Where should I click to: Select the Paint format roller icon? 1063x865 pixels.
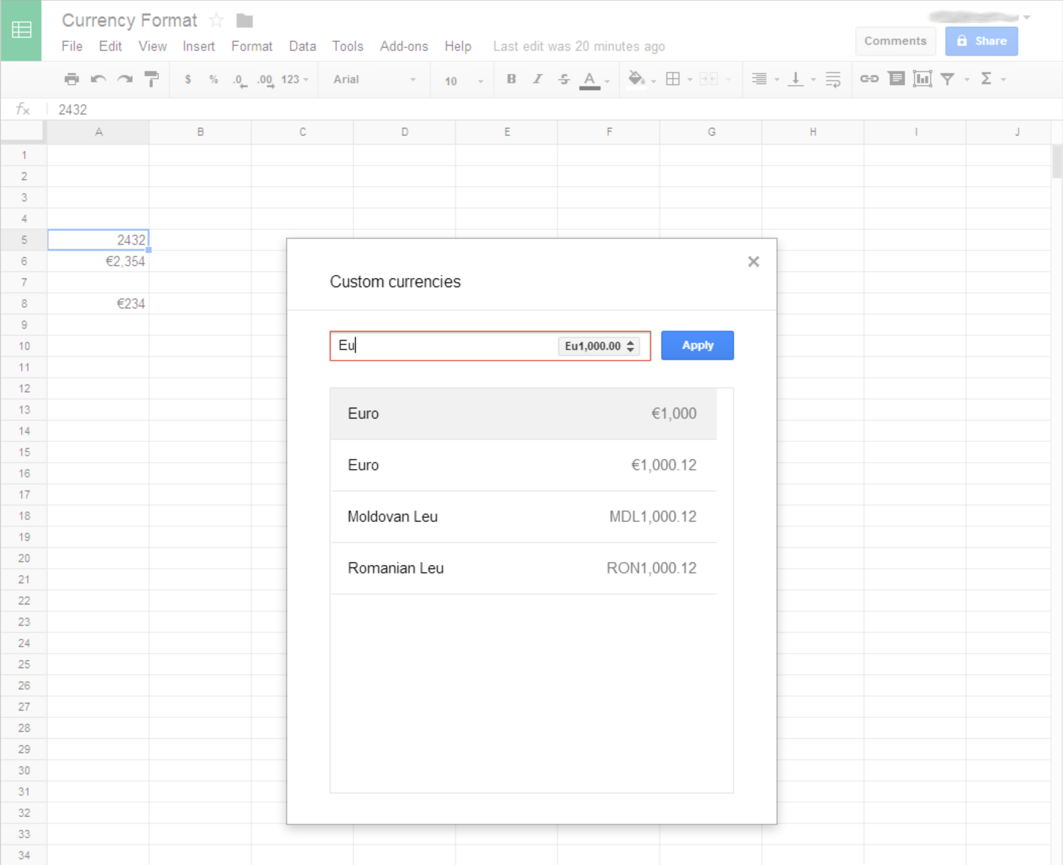[152, 79]
